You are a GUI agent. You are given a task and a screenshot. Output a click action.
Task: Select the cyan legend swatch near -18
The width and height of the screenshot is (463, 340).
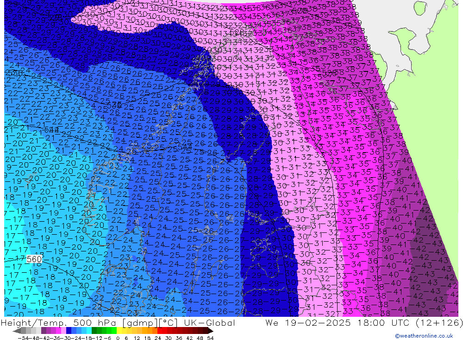coord(89,331)
